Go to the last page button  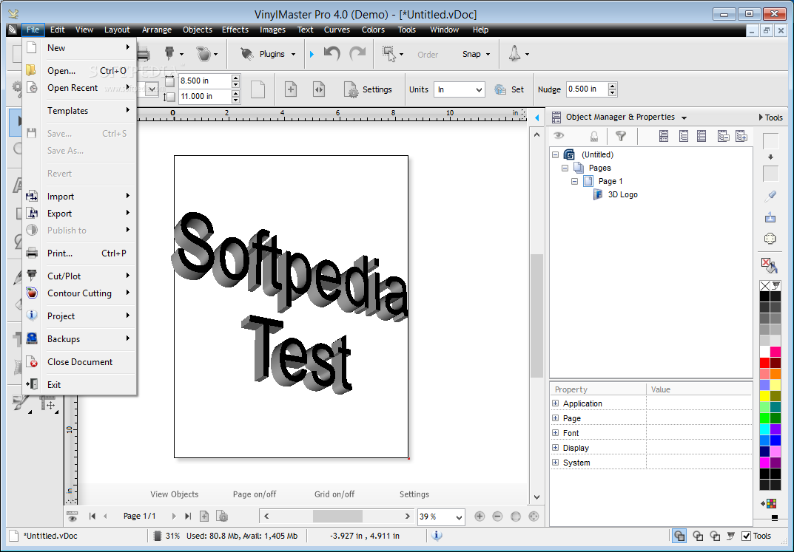[x=188, y=516]
